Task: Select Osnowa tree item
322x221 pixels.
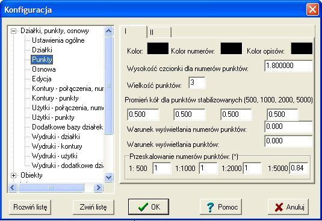Action: [44, 69]
